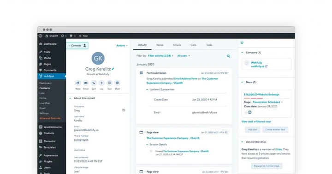This screenshot has width=332, height=174.
Task: Click Manage list memberships button
Action: [x=267, y=166]
